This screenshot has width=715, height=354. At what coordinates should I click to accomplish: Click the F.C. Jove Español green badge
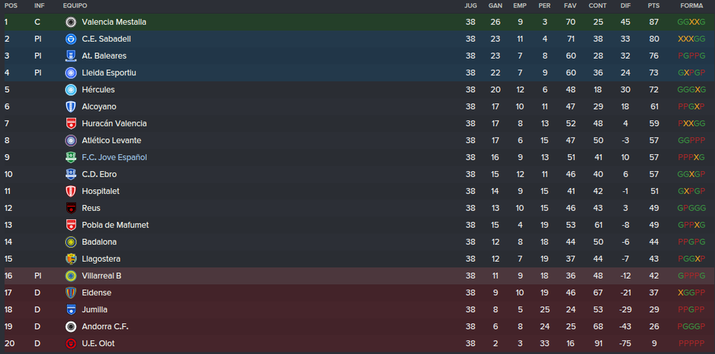71,157
